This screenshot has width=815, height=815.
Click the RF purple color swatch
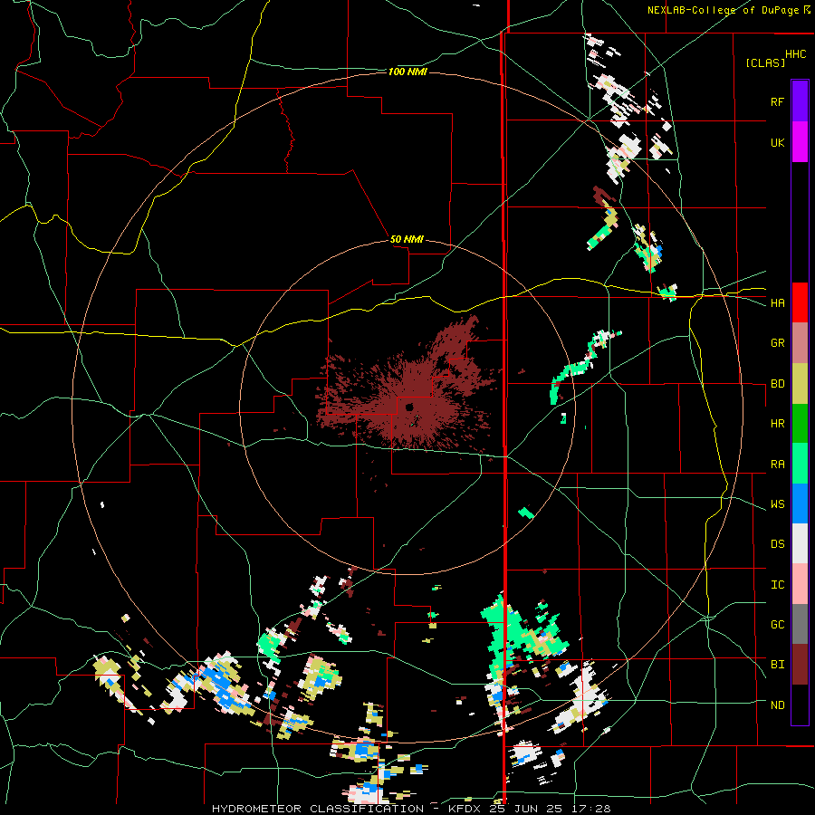[x=800, y=101]
